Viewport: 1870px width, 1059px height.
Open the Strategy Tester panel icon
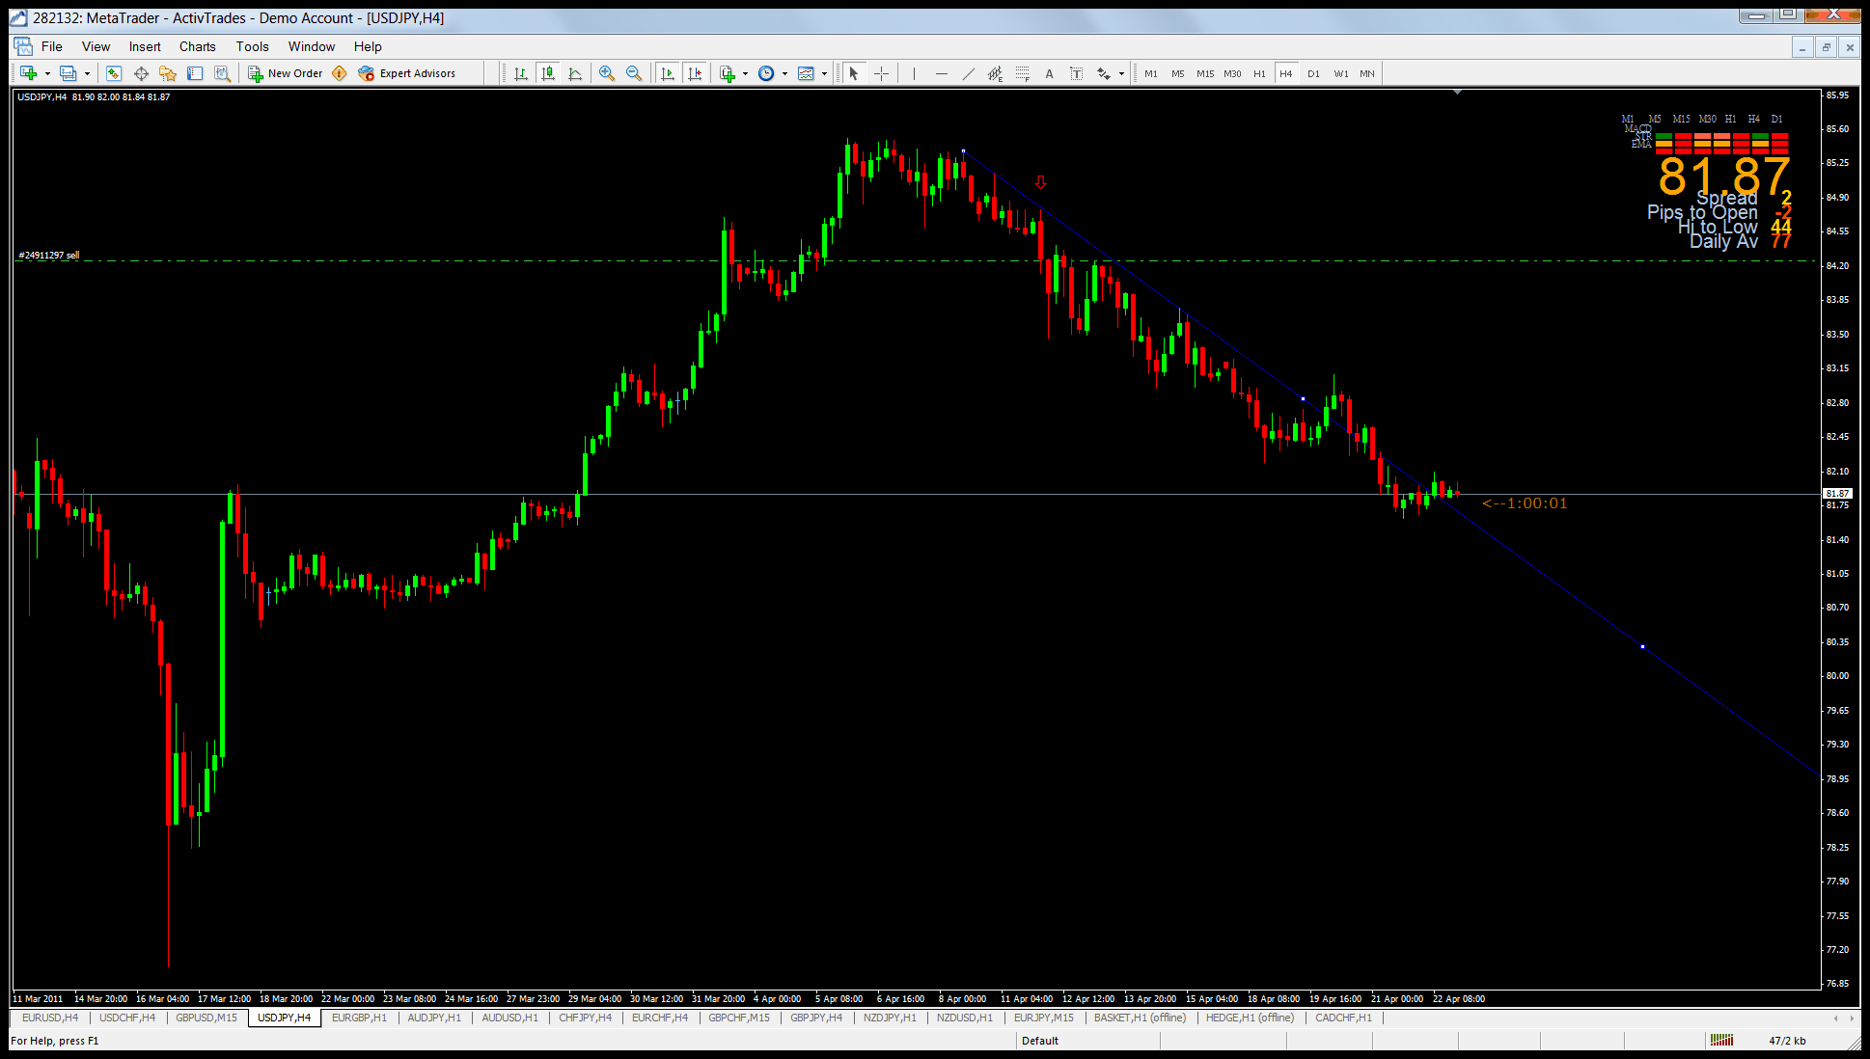click(222, 73)
